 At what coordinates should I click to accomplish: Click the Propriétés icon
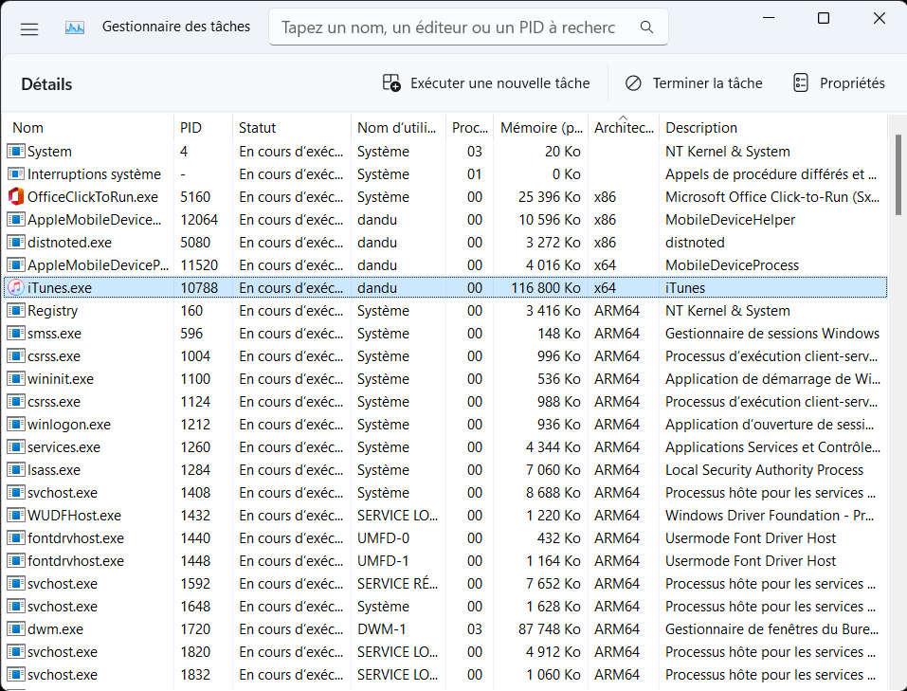point(801,83)
